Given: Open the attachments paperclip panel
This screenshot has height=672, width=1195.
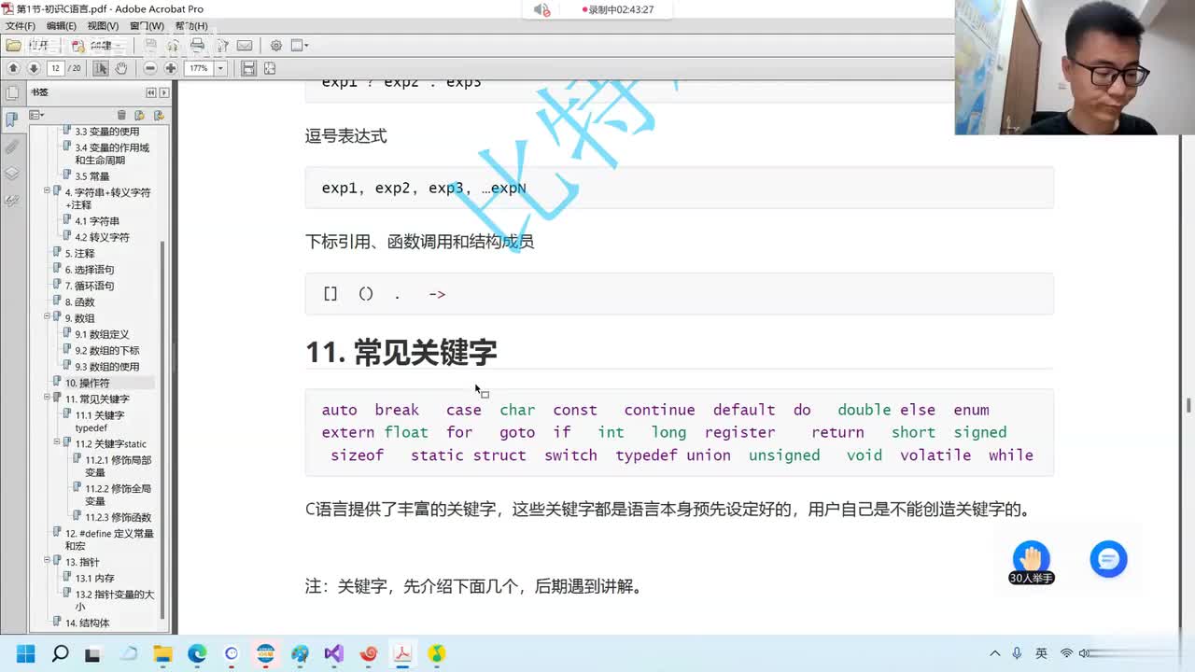Looking at the screenshot, I should (x=11, y=147).
